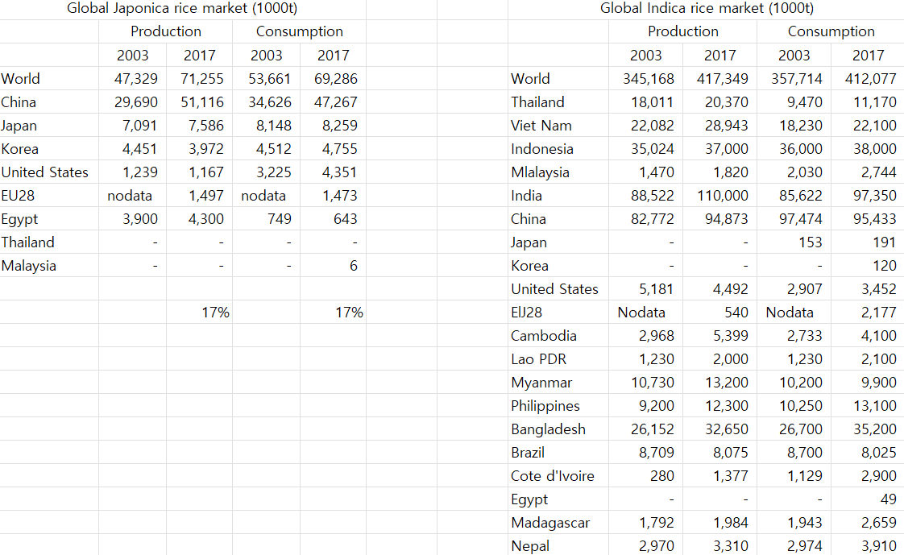This screenshot has height=555, width=904.
Task: Select the 'Global Indica rice market (1000t)' title
Action: (x=707, y=9)
